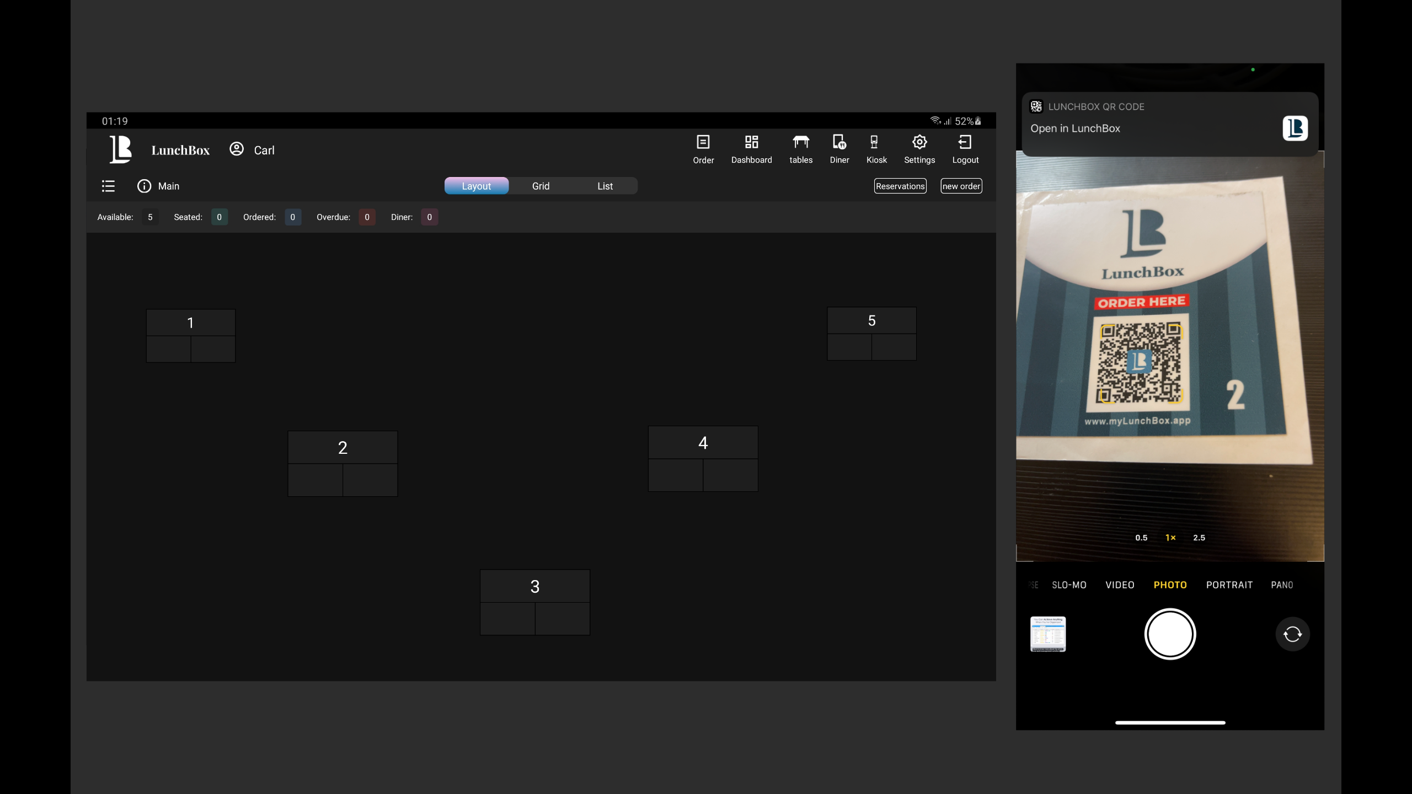The height and width of the screenshot is (794, 1412).
Task: Switch to the Layout view tab
Action: pyautogui.click(x=476, y=186)
